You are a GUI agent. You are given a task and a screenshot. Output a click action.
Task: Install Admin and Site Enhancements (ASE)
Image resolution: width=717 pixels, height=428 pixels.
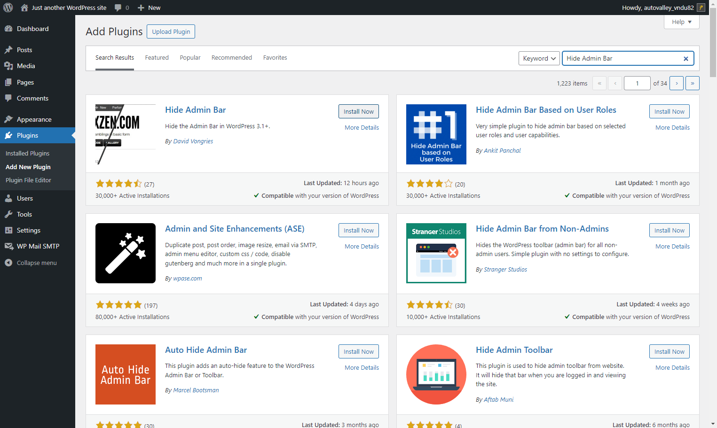coord(359,230)
